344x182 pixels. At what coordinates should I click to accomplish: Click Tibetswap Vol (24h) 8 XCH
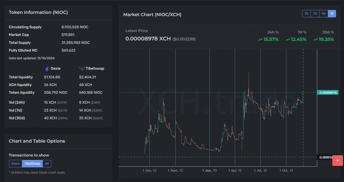84,102
